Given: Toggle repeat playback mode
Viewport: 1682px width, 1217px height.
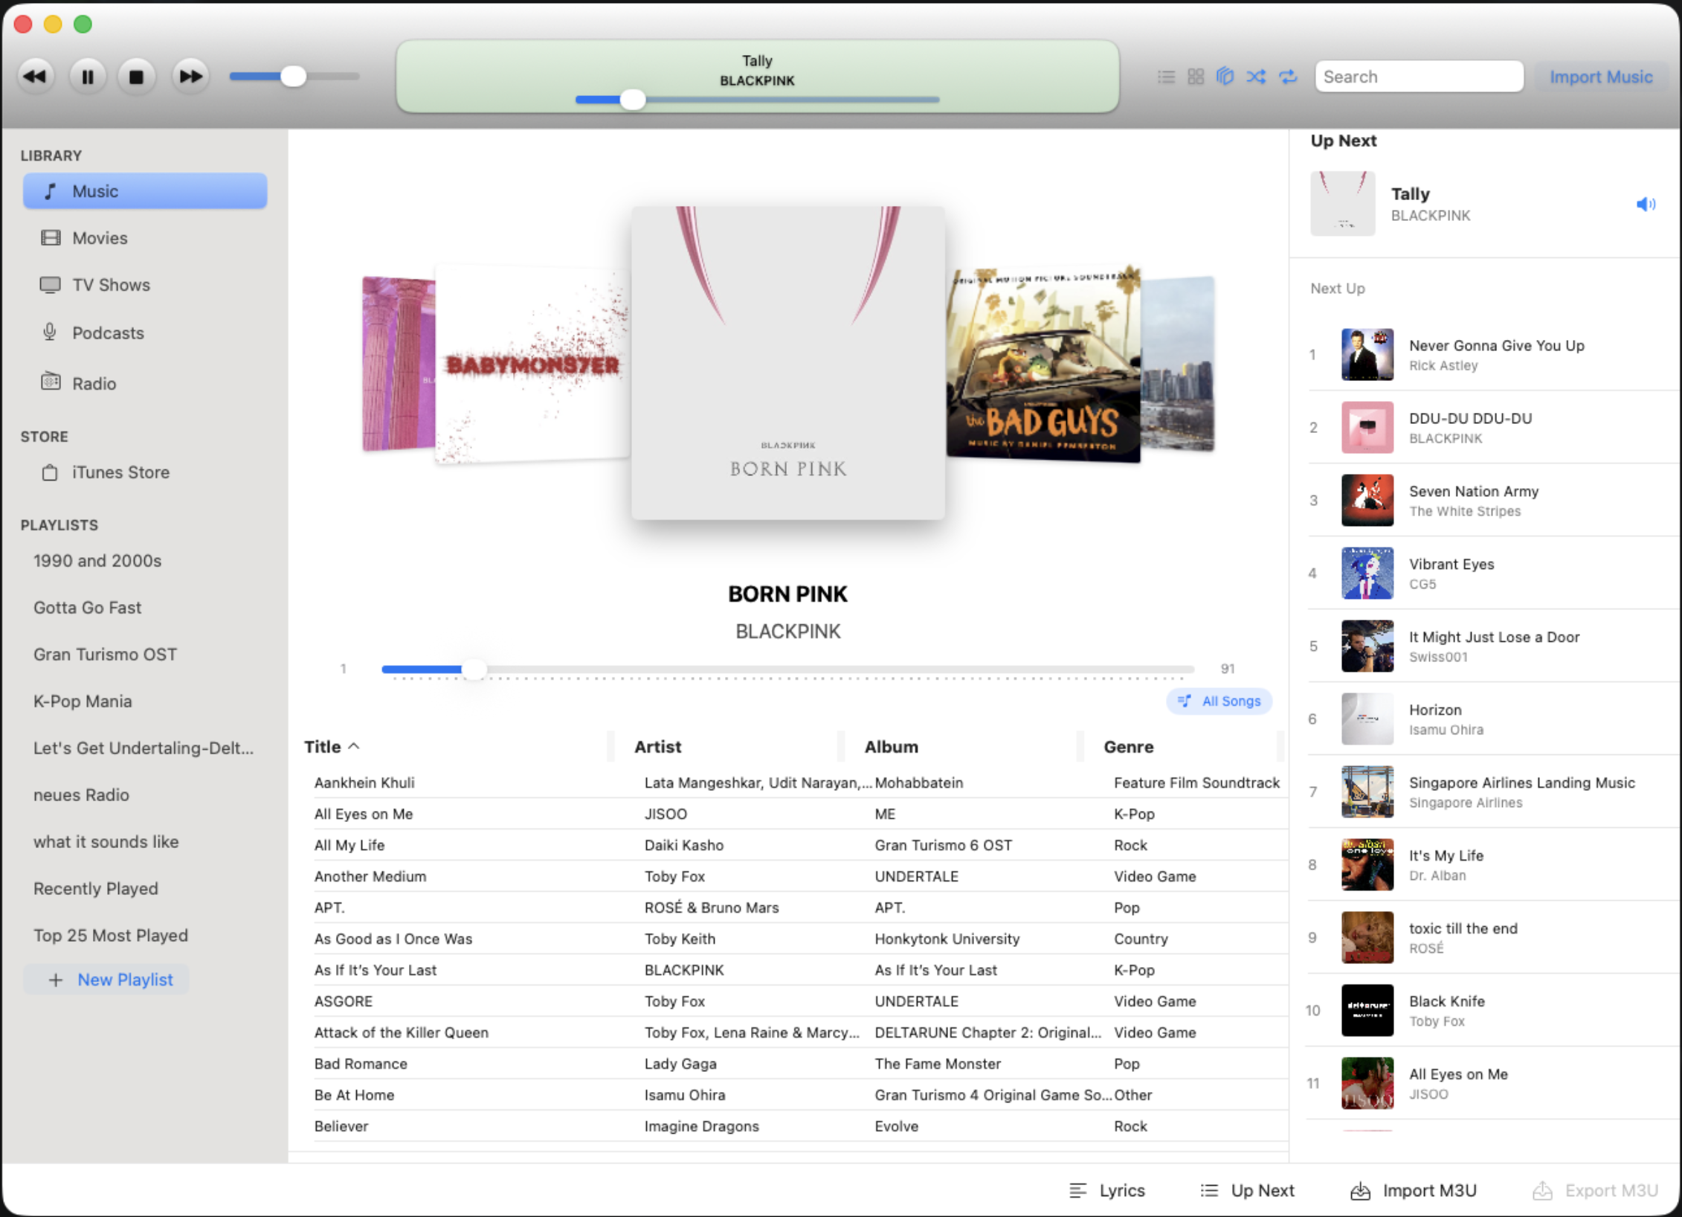Looking at the screenshot, I should pos(1289,76).
